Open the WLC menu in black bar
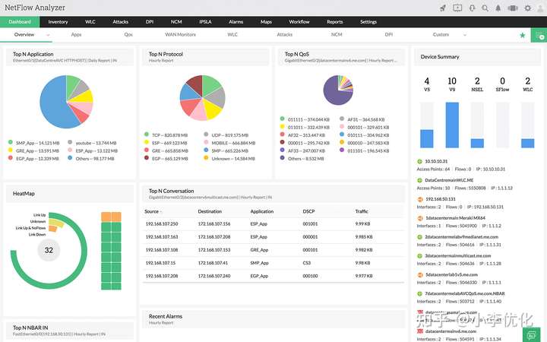 [x=90, y=21]
